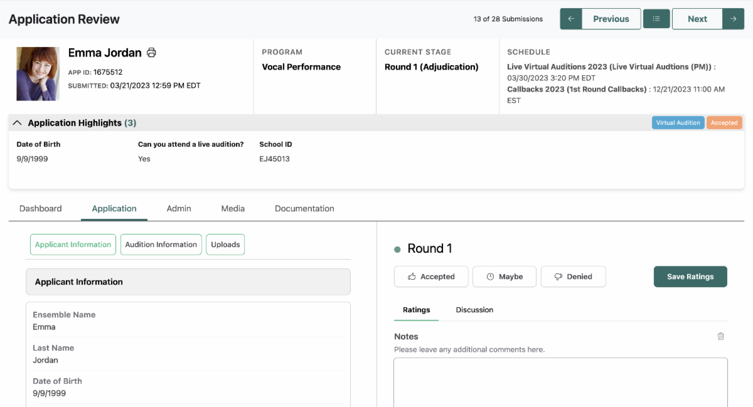Jump to Audition Information section

pyautogui.click(x=161, y=245)
